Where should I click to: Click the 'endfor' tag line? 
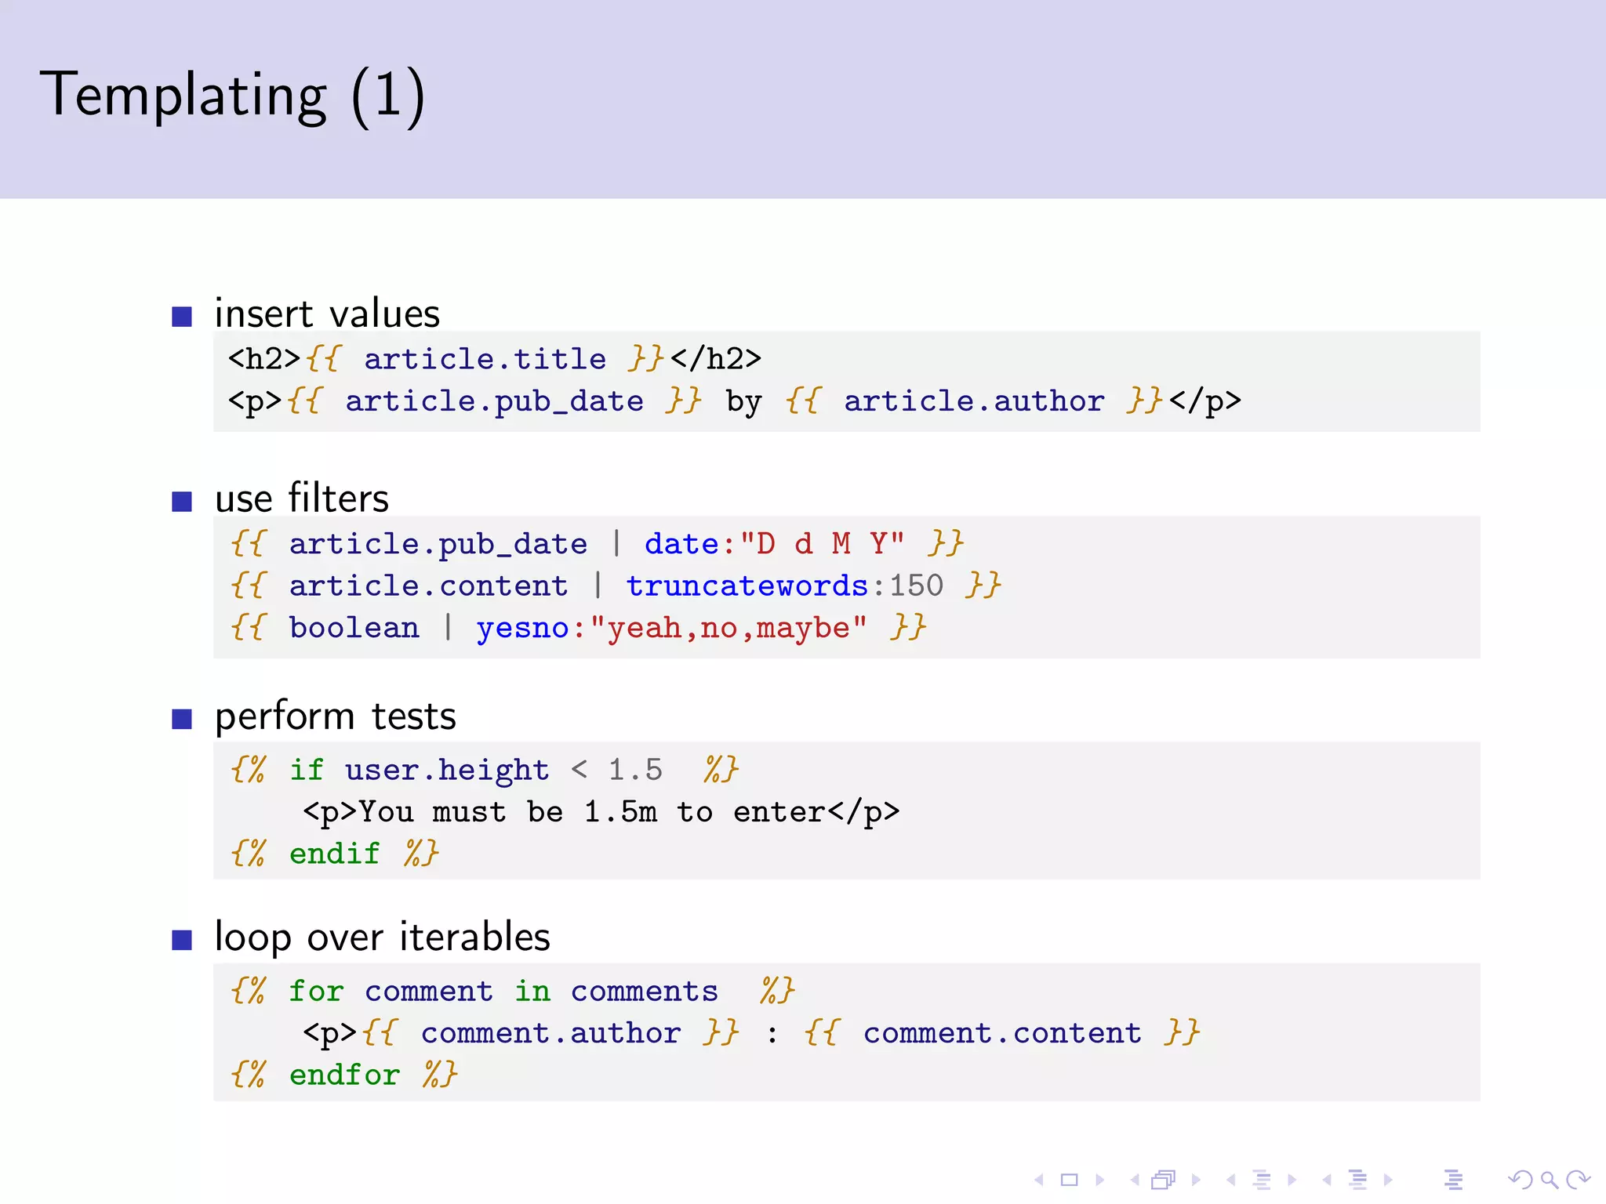[x=344, y=1075]
